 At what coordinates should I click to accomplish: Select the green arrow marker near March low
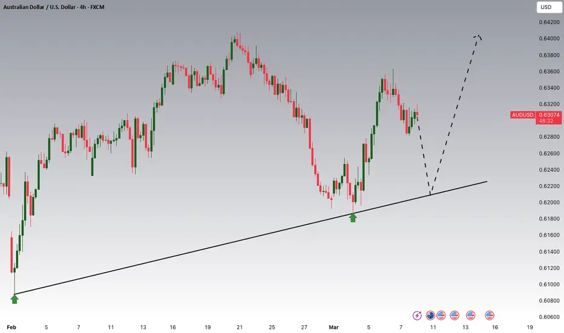click(353, 217)
